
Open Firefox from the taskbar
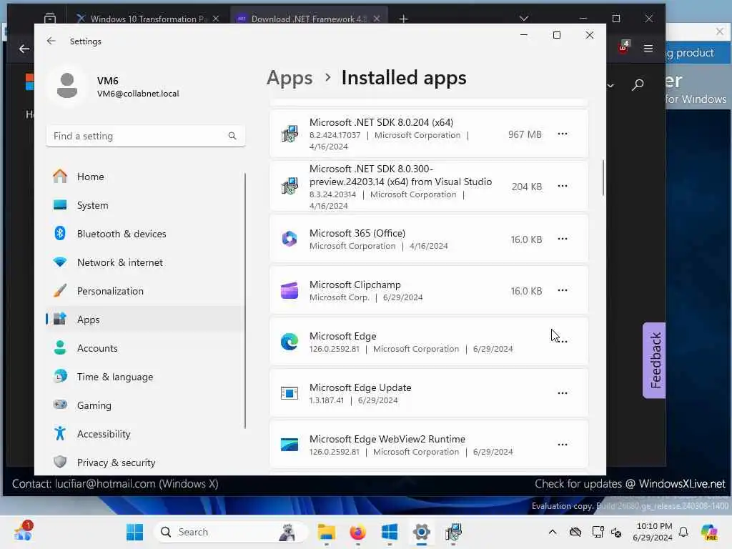[x=357, y=532]
